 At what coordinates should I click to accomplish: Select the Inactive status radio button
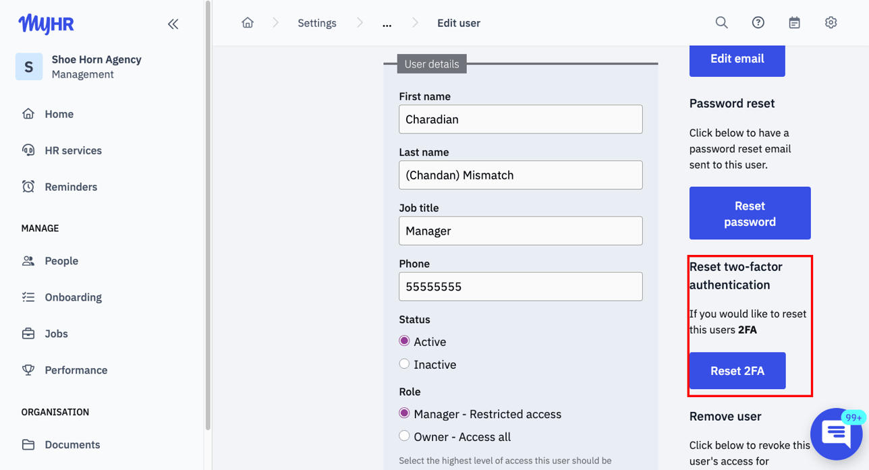pos(403,364)
